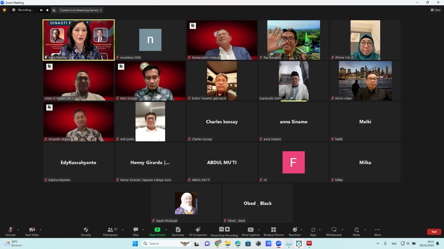The image size is (444, 249).
Task: Open the meeting Notes
Action: coord(356,231)
